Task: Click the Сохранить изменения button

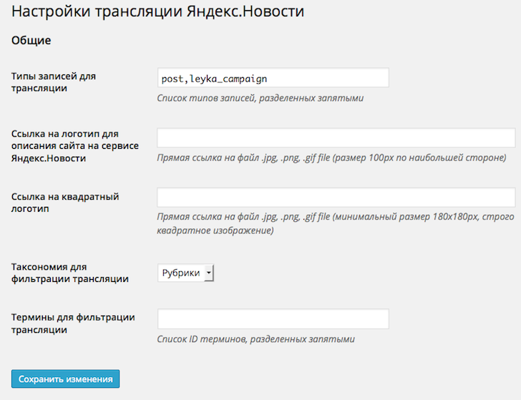Action: (x=65, y=379)
